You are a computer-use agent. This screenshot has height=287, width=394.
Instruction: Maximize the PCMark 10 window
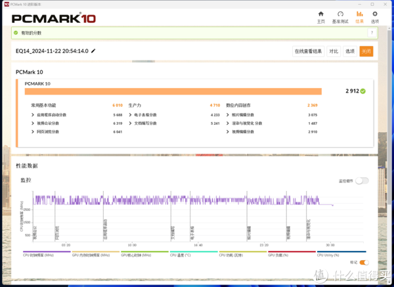(372, 5)
